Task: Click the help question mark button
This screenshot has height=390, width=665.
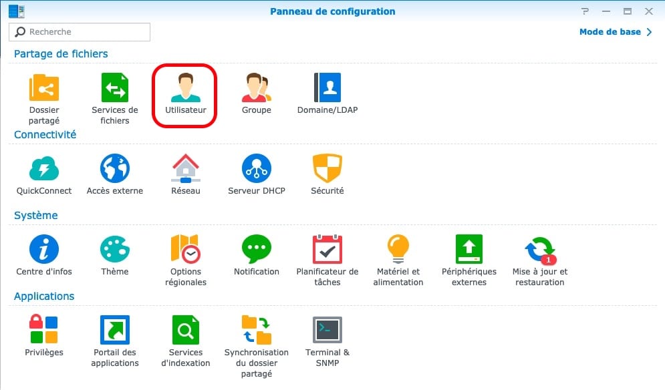Action: coord(585,11)
